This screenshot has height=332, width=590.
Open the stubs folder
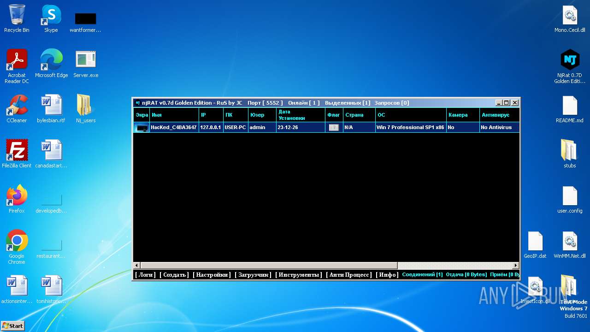[x=570, y=154]
